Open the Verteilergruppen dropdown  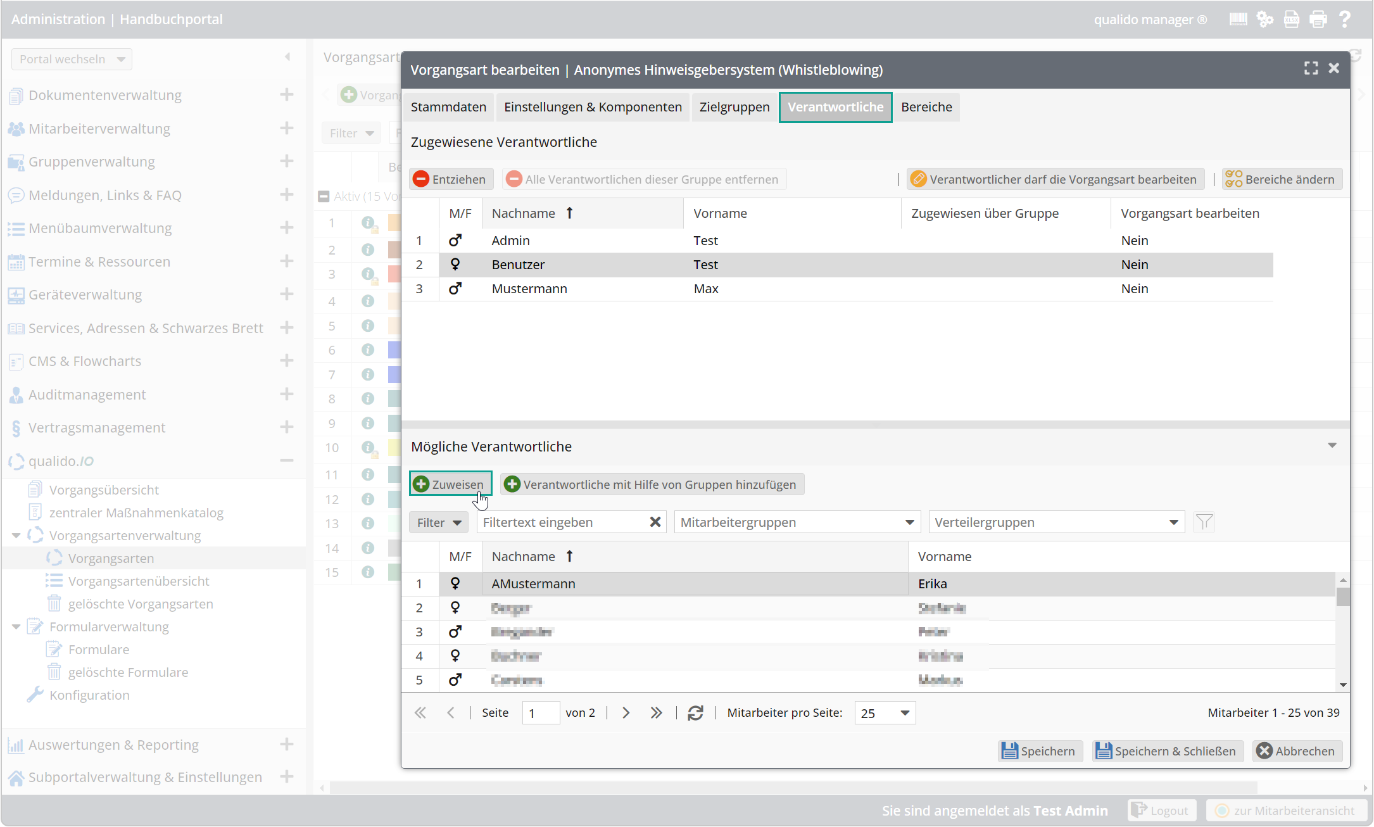click(1057, 522)
